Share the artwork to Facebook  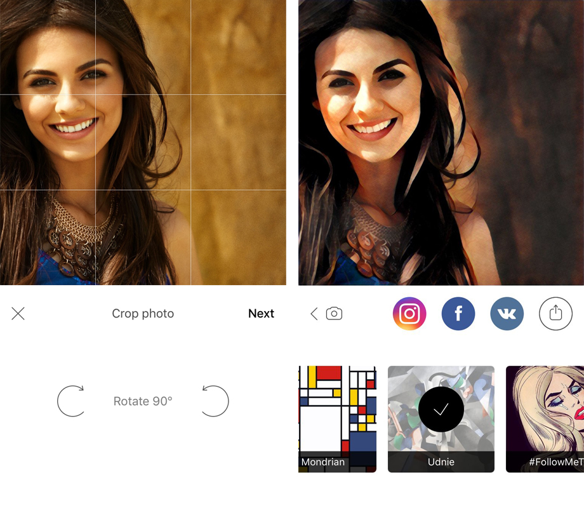click(458, 314)
